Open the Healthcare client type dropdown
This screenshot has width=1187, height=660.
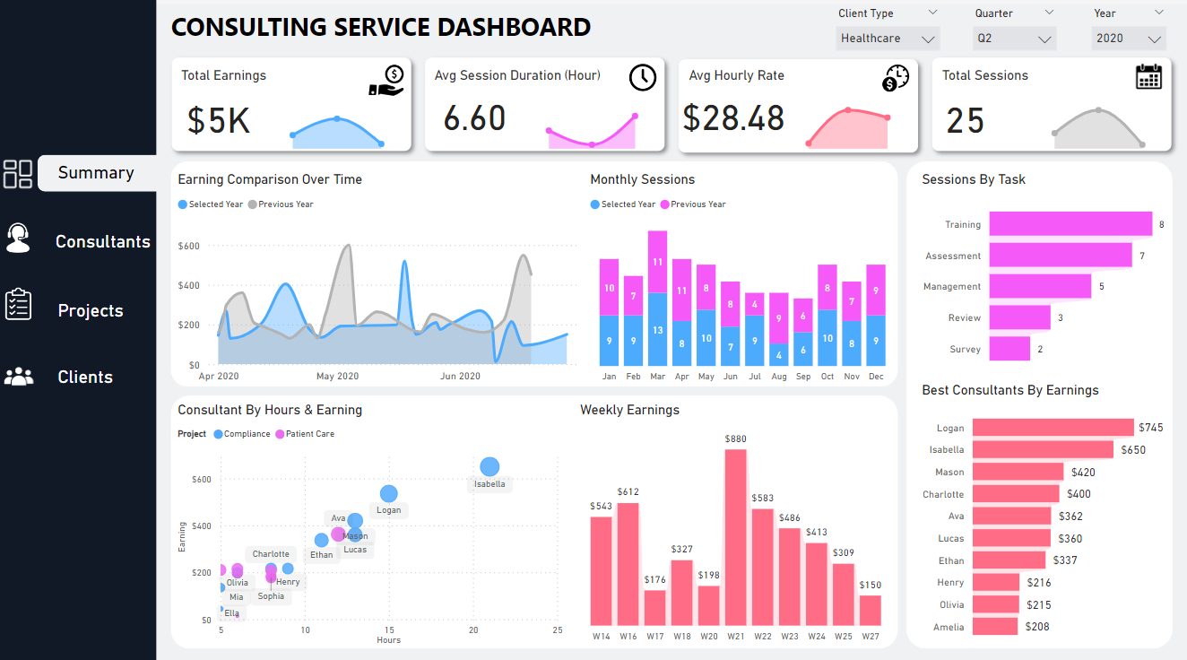(888, 39)
